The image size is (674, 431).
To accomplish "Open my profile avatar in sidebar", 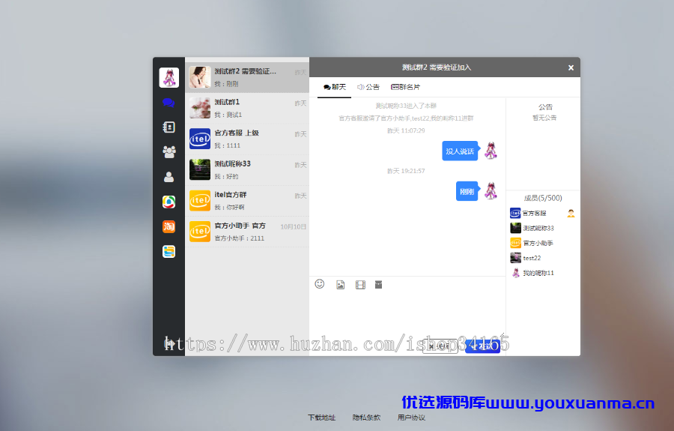I will pyautogui.click(x=169, y=77).
